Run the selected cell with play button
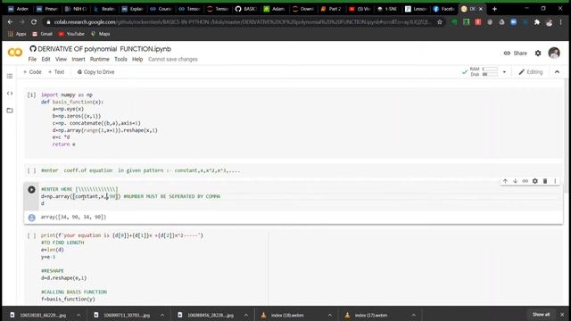Image resolution: width=571 pixels, height=321 pixels. [x=32, y=190]
